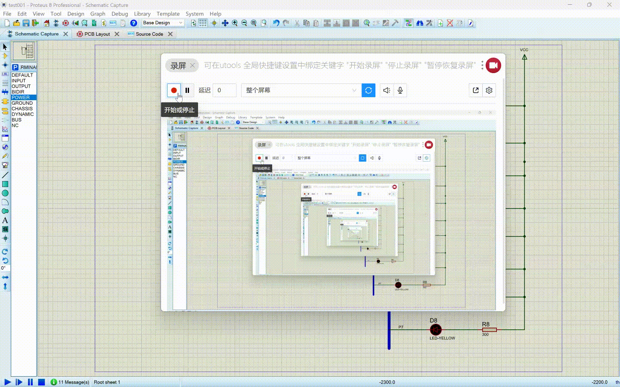Click the Rotate Clockwise icon
Viewport: 620px width, 387px height.
(5, 252)
